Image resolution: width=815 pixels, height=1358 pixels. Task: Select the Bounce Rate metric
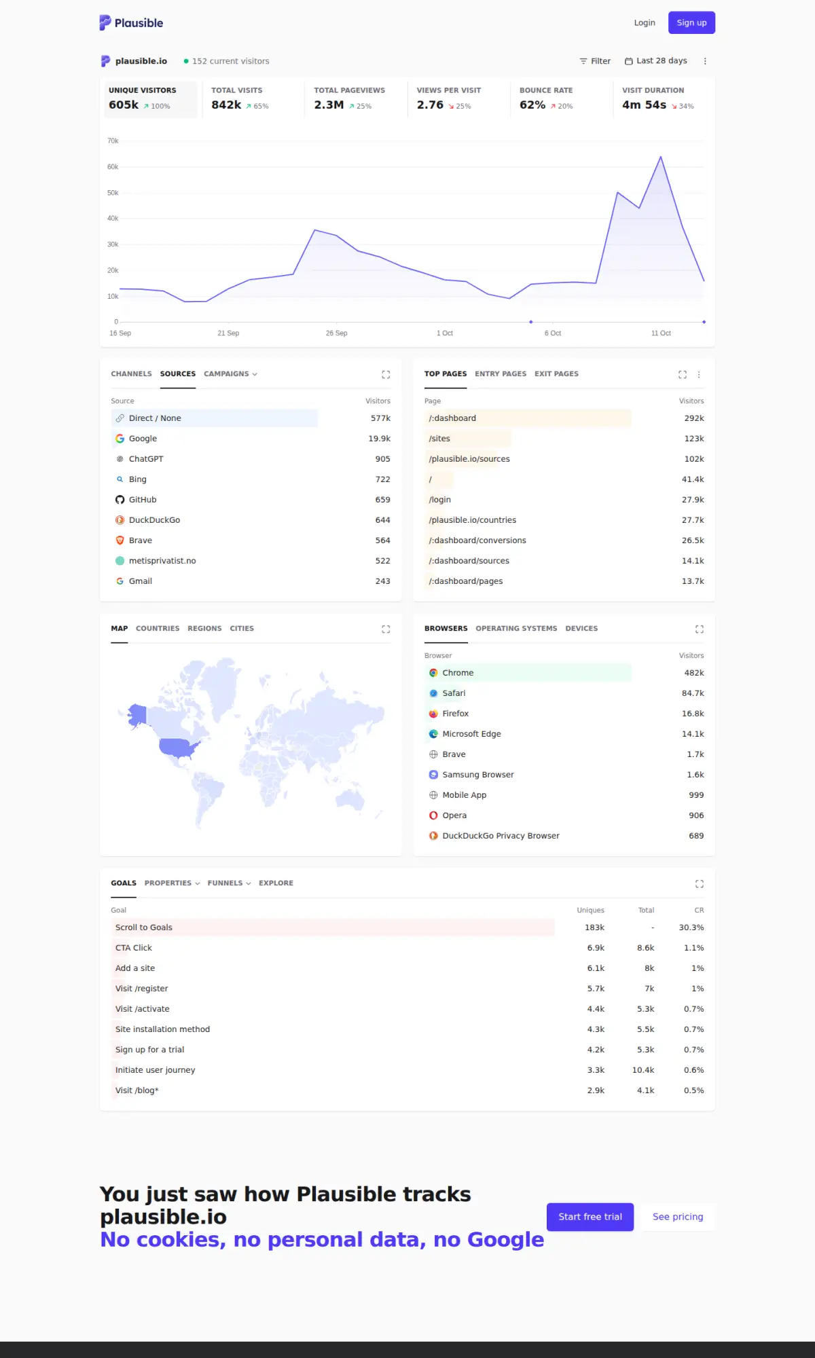(561, 99)
